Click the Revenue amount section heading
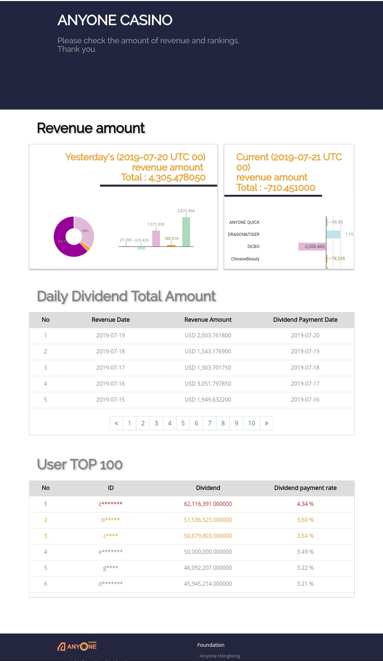The image size is (383, 661). [x=91, y=128]
